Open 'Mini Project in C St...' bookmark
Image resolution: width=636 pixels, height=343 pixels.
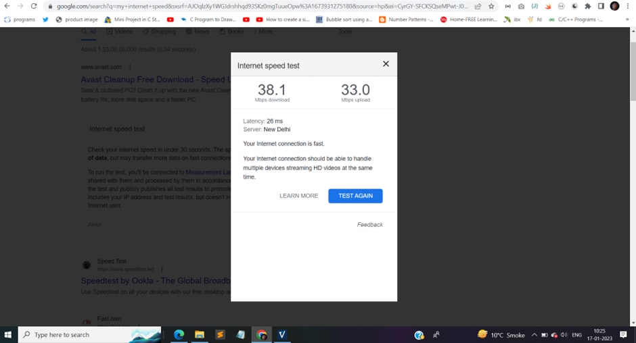click(132, 20)
